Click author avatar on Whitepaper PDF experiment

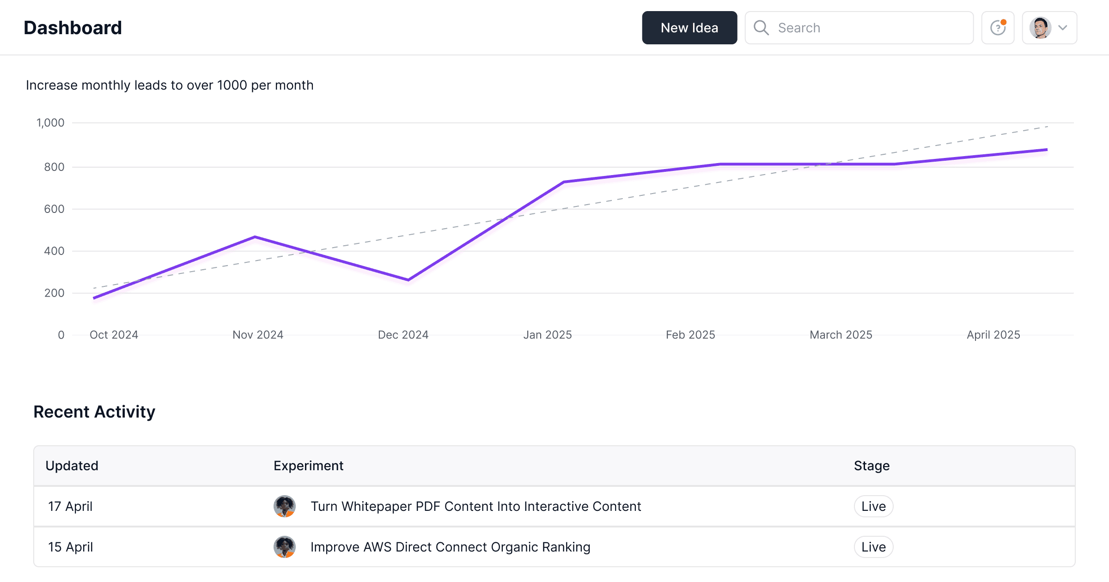285,506
